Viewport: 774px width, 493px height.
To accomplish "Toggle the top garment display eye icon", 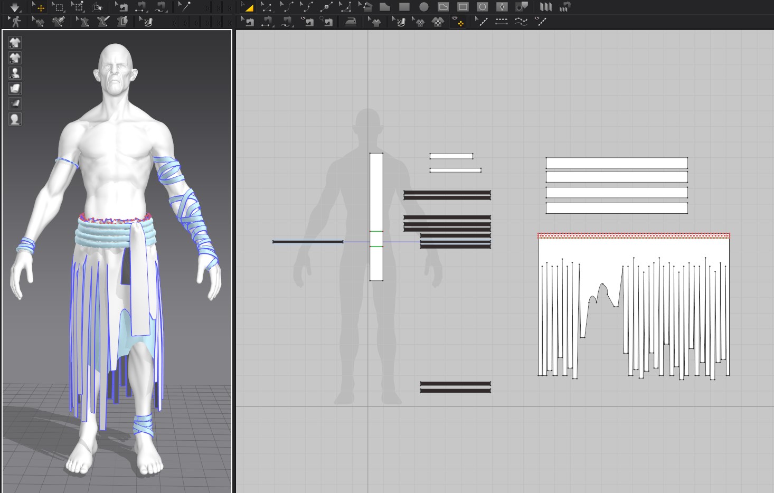I will 15,42.
